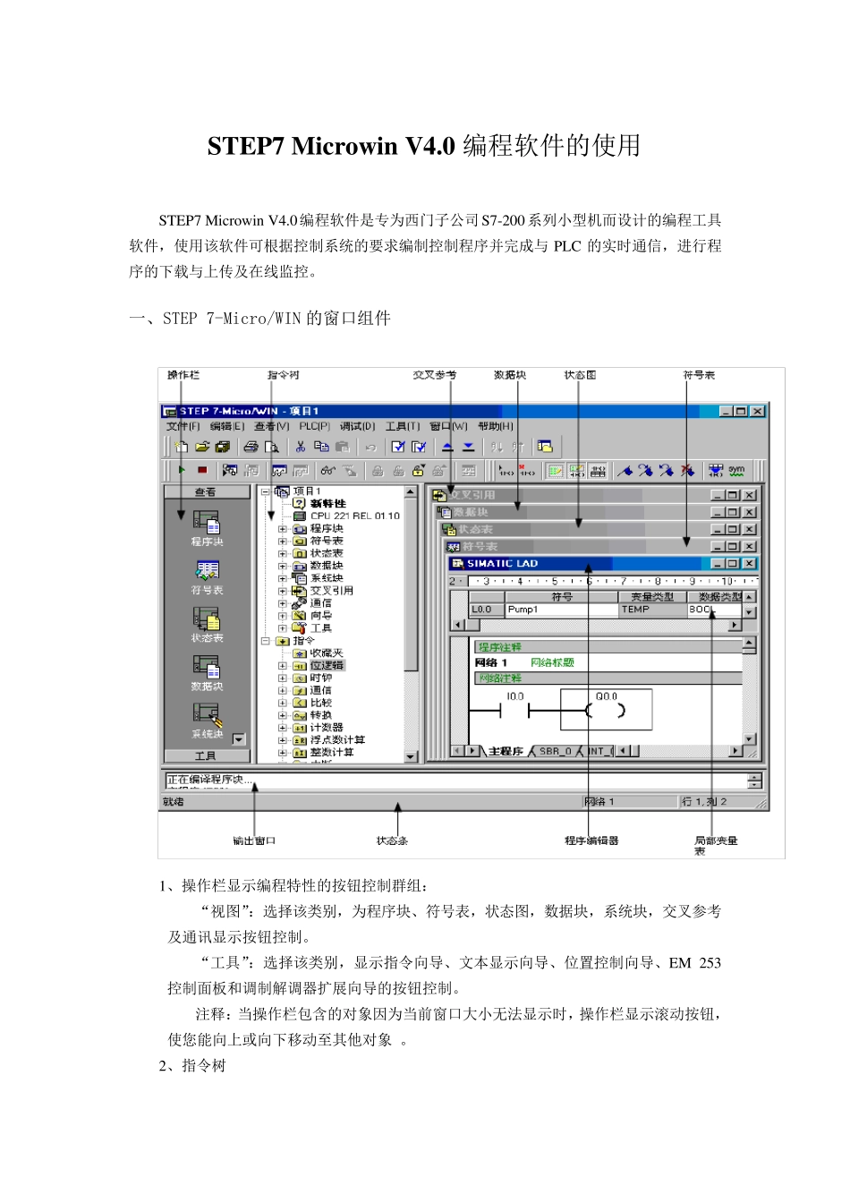Click the Toggle Bookmark flag icon
The height and width of the screenshot is (1203, 850).
tap(625, 470)
